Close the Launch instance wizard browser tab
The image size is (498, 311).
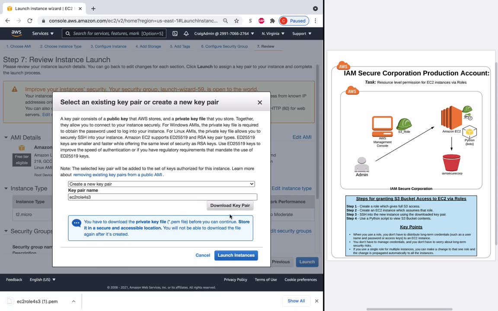tap(80, 9)
